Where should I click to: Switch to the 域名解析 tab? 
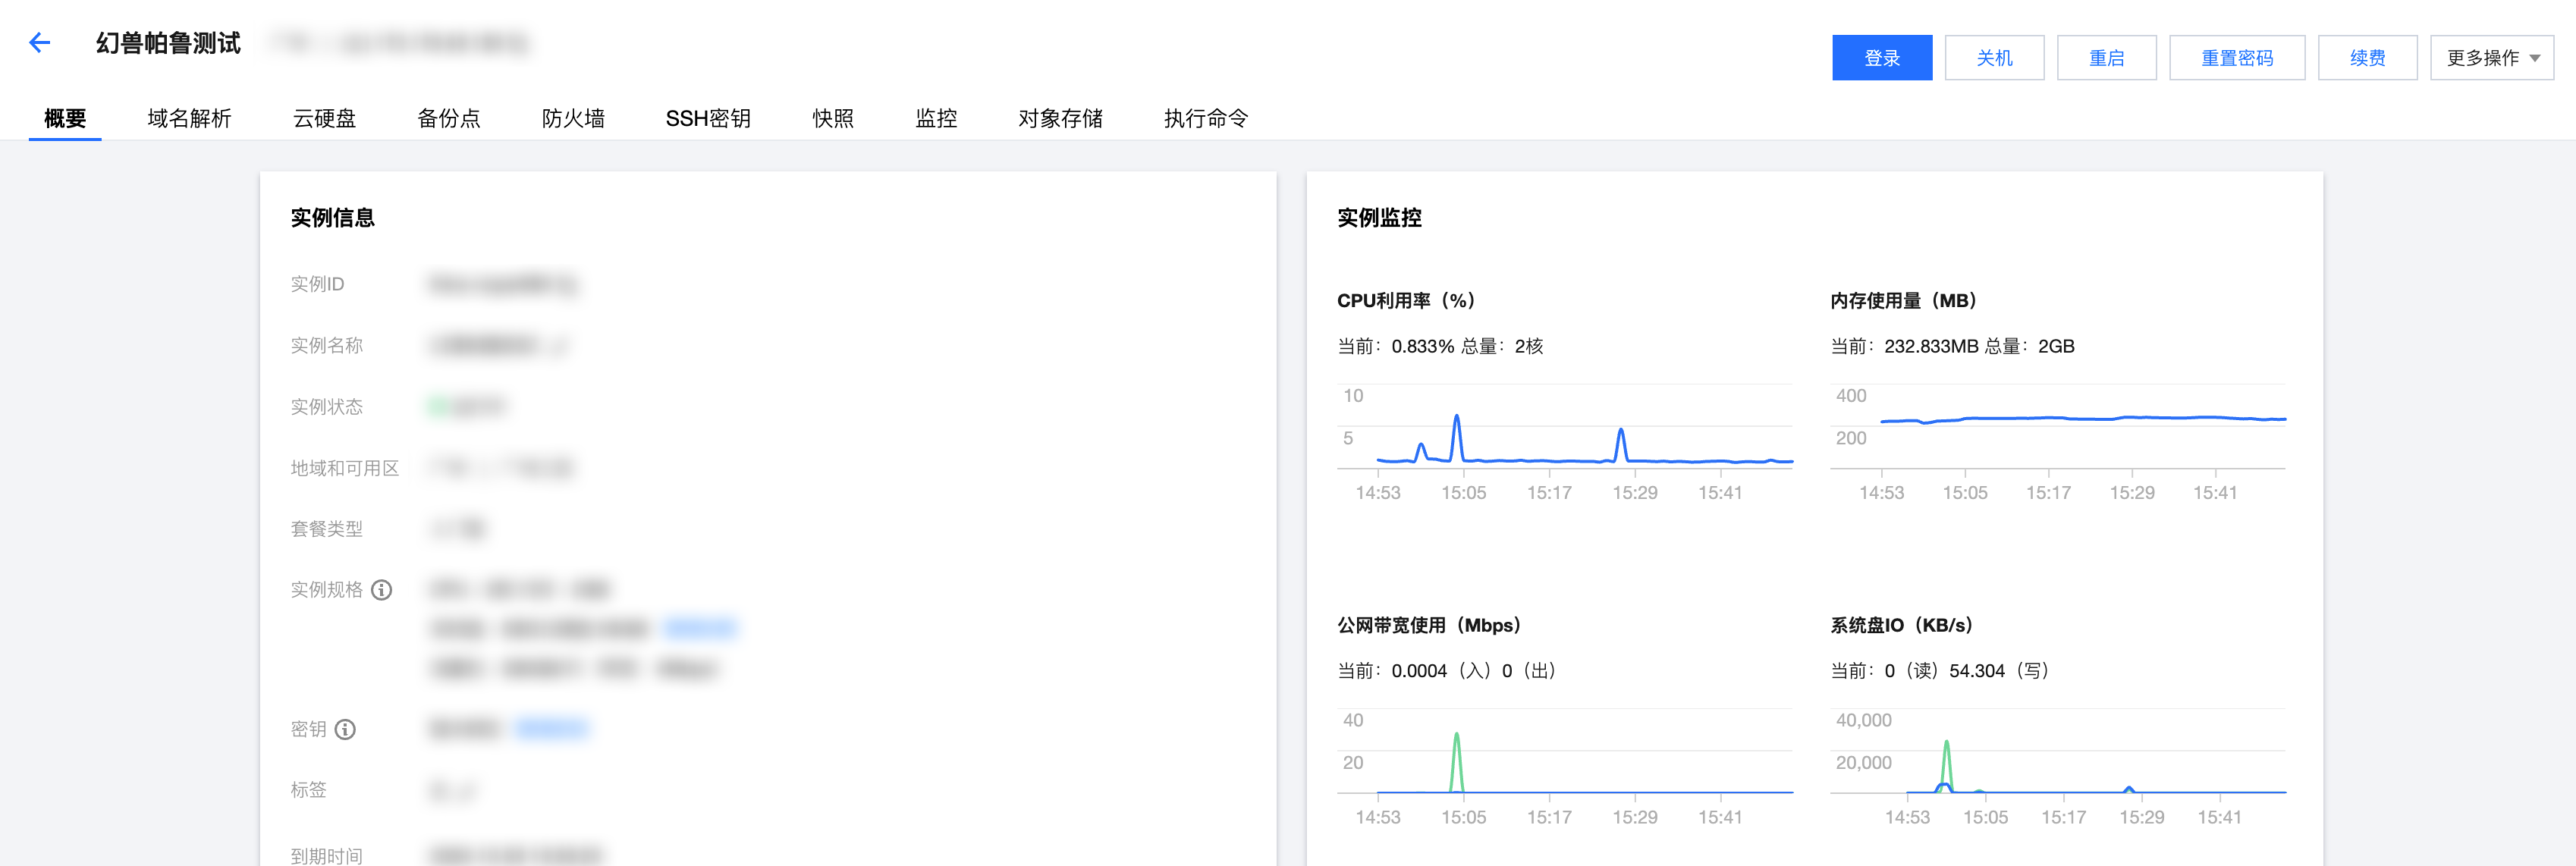(x=189, y=118)
